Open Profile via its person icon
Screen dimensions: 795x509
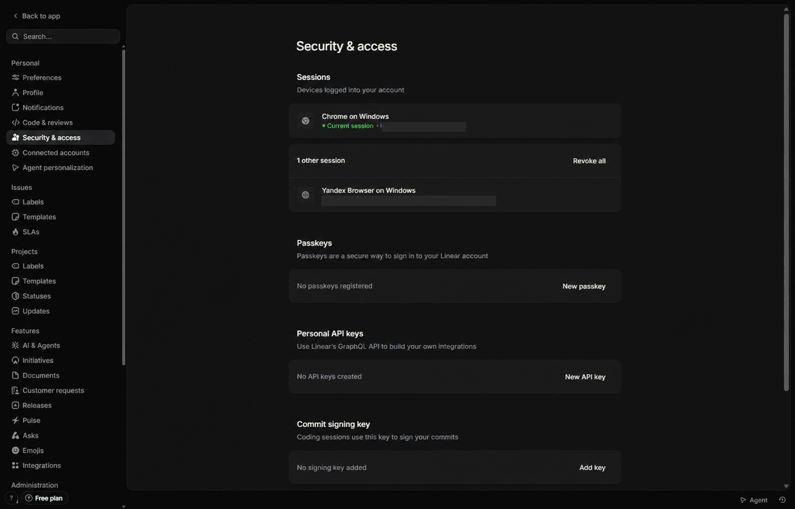[x=16, y=93]
